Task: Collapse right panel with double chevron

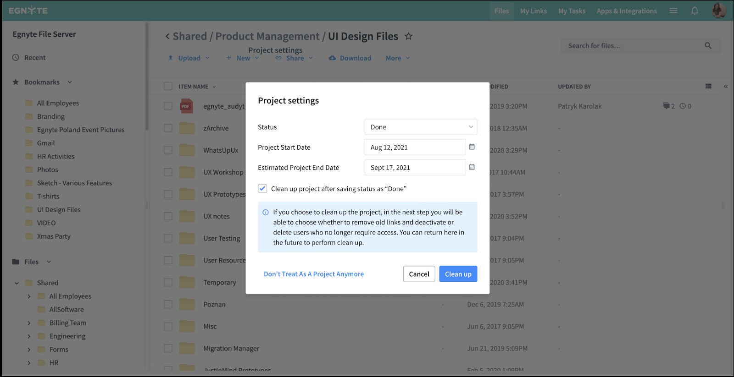Action: [725, 86]
